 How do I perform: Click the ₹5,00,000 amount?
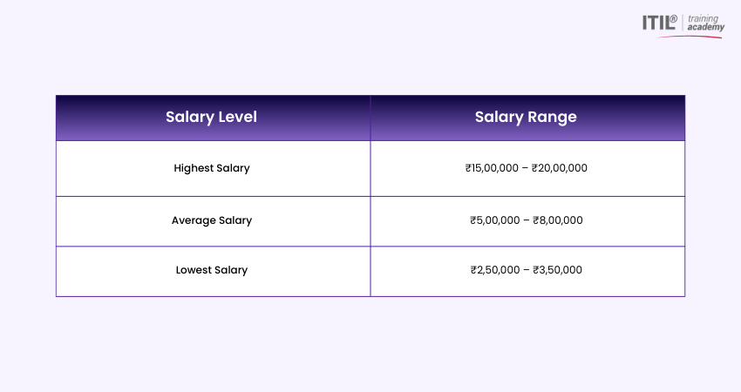495,220
